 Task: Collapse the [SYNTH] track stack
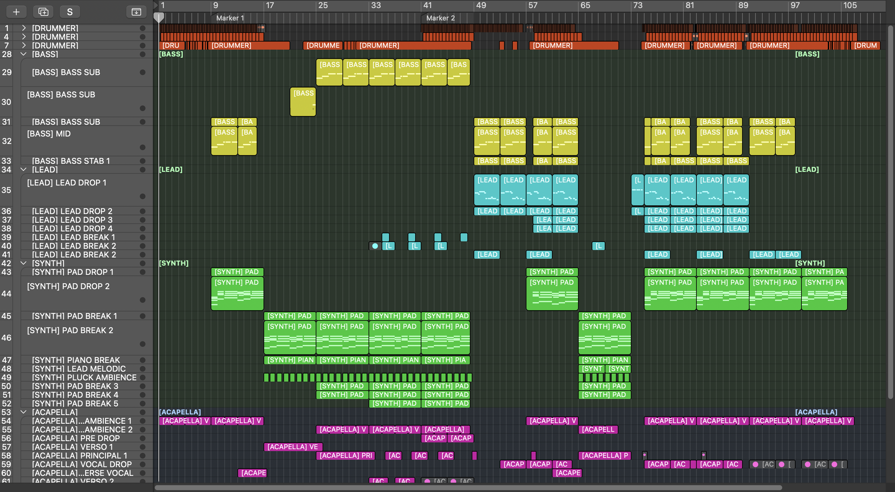24,263
